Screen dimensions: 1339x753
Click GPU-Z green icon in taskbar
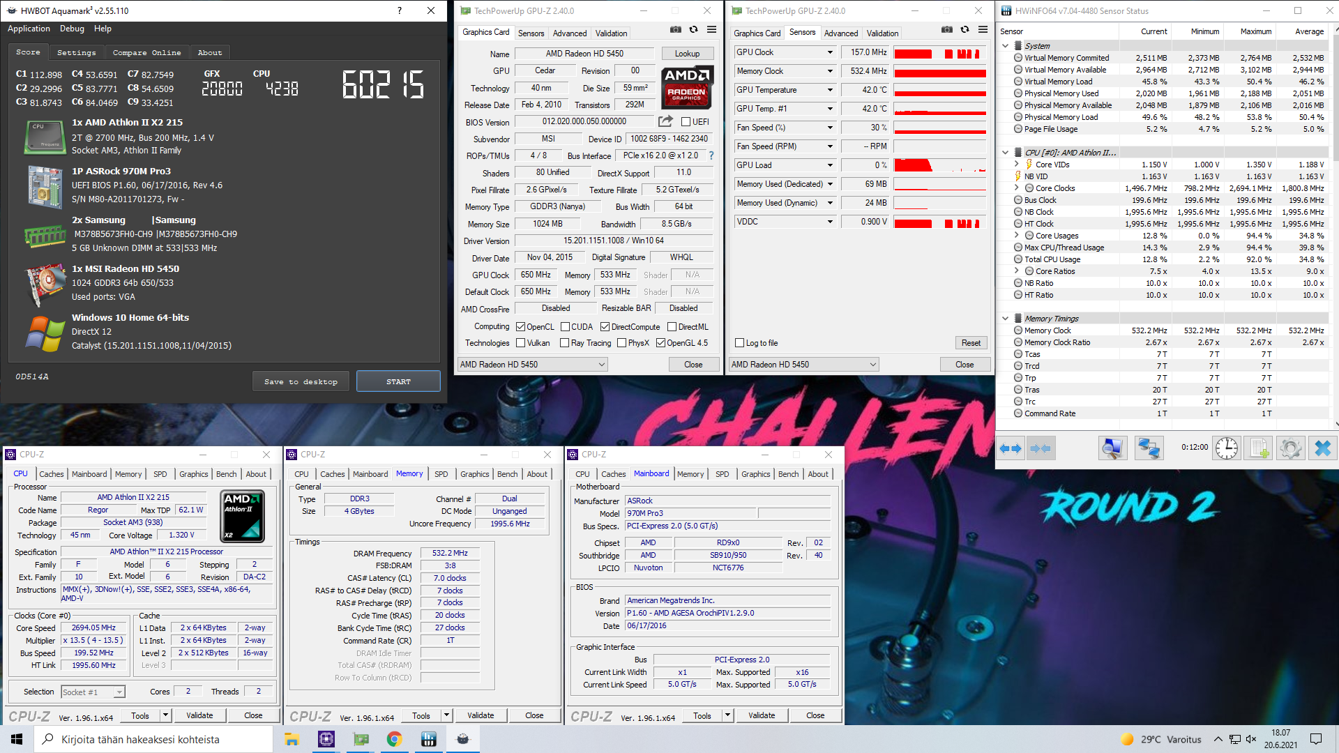pos(361,739)
